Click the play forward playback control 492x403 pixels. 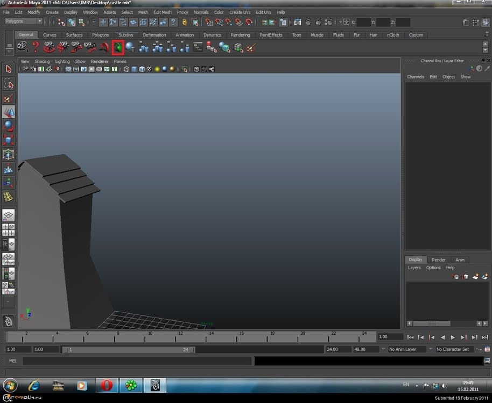[x=452, y=337]
